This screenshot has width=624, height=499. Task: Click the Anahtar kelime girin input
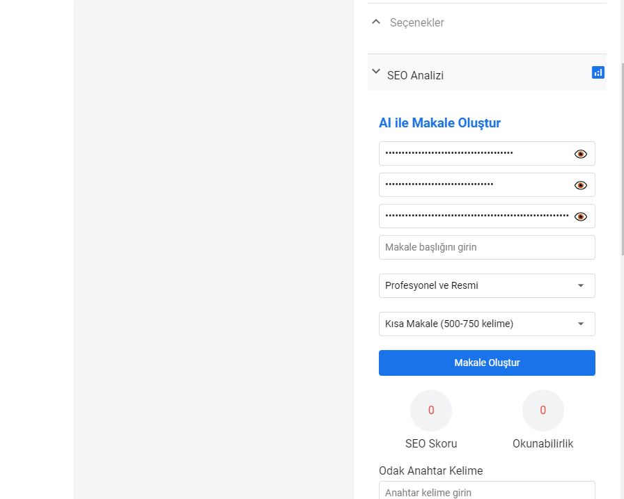(x=487, y=491)
